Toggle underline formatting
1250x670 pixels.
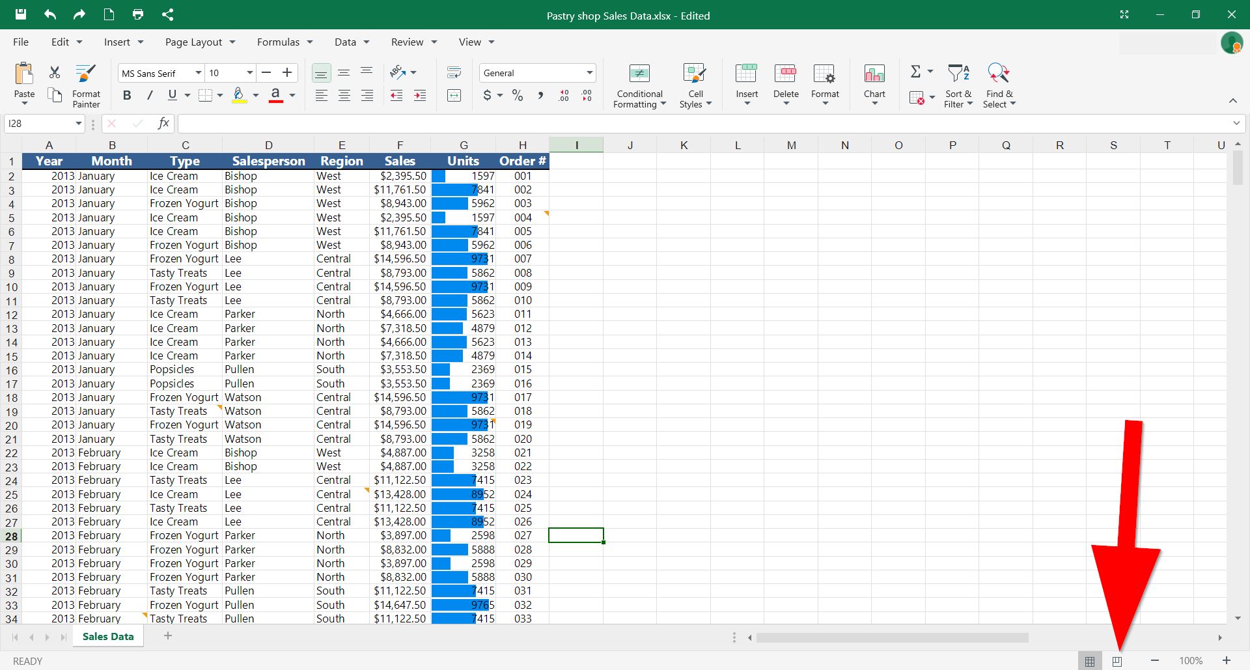171,95
